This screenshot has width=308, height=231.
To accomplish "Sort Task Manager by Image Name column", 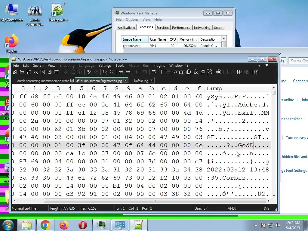I will [135, 39].
